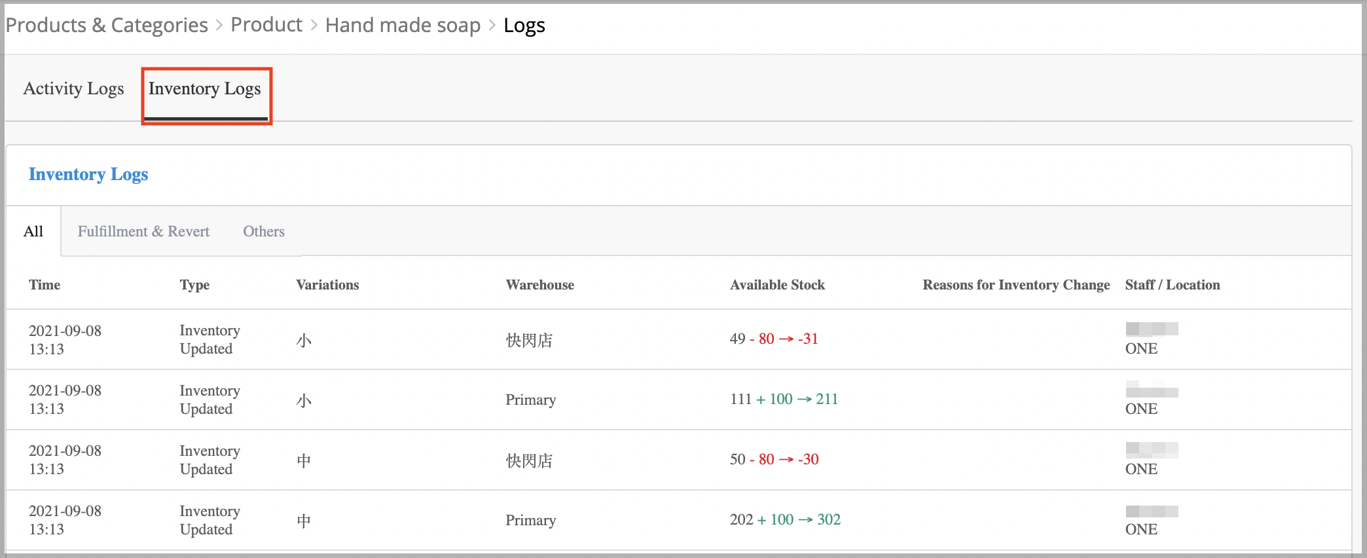This screenshot has height=558, width=1367.
Task: Click the Inventory Logs section heading
Action: pos(88,175)
